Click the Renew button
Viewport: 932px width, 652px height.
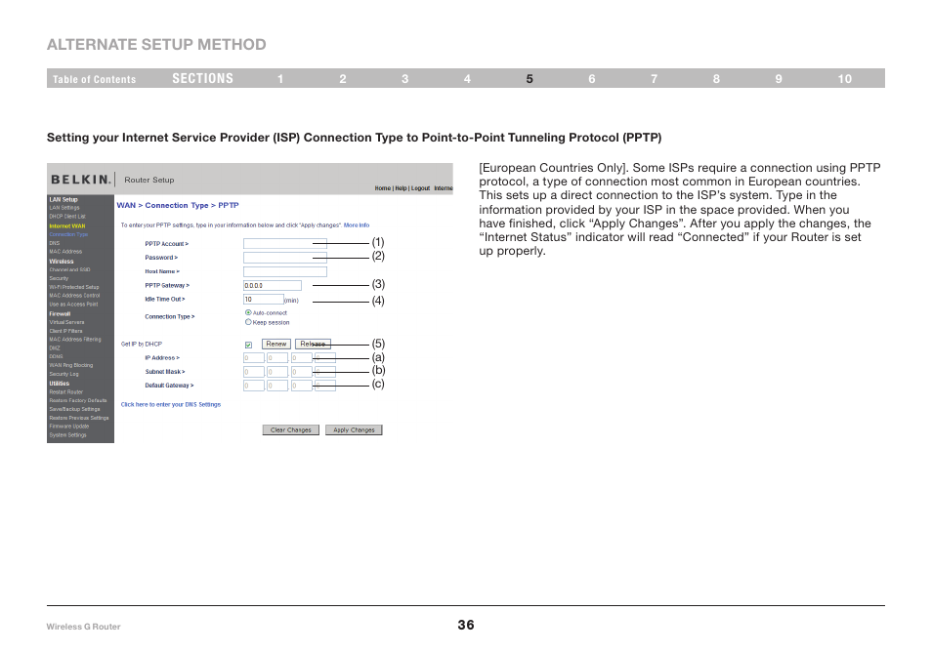276,345
